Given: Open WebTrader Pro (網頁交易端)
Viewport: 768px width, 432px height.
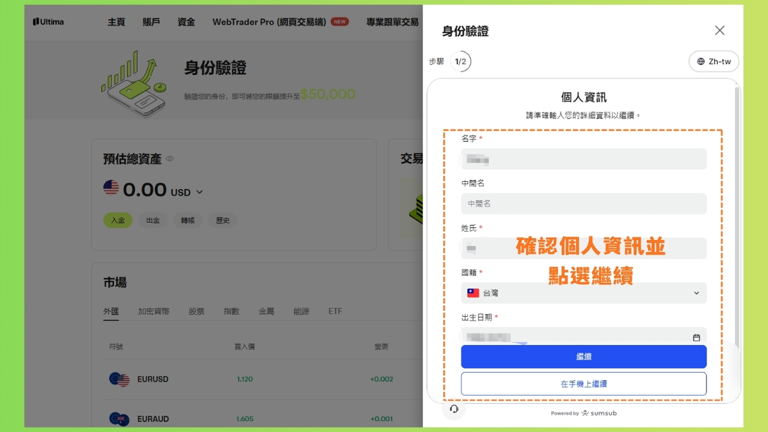Looking at the screenshot, I should pos(269,22).
